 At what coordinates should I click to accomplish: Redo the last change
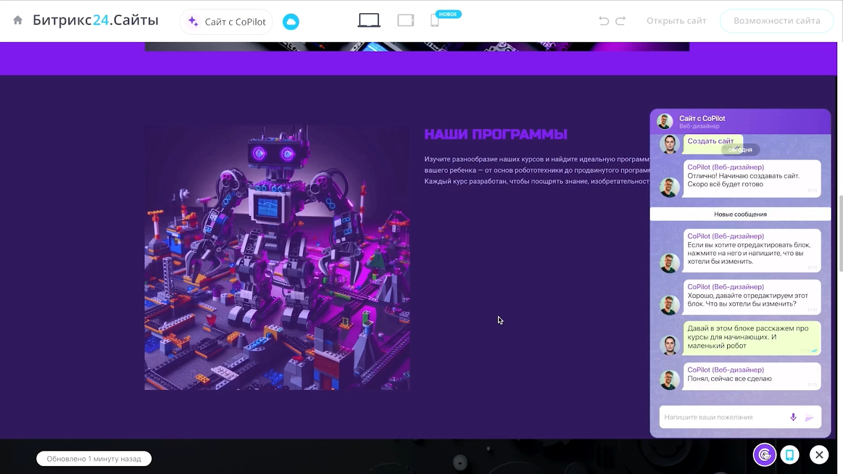coord(621,21)
